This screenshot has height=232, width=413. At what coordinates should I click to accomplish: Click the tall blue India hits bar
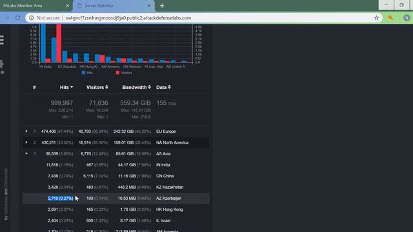pyautogui.click(x=43, y=43)
